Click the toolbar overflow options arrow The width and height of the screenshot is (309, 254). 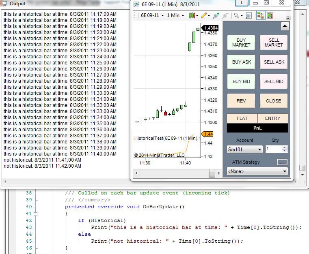(288, 18)
